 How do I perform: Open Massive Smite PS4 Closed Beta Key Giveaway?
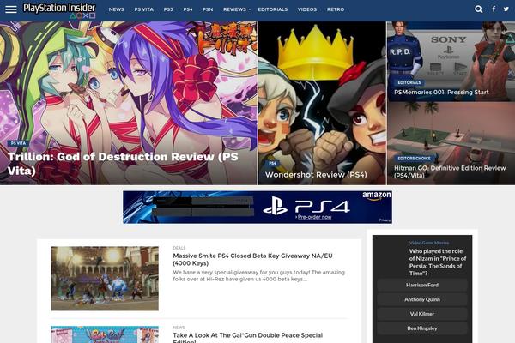(252, 259)
